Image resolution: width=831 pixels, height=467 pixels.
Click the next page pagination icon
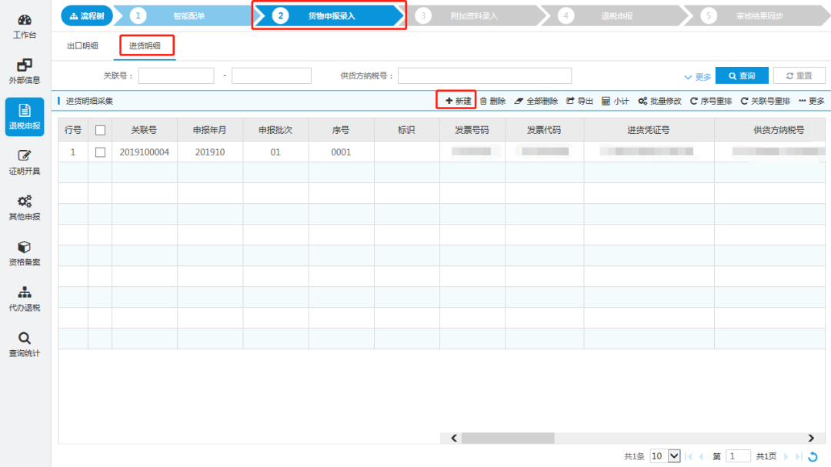click(786, 456)
